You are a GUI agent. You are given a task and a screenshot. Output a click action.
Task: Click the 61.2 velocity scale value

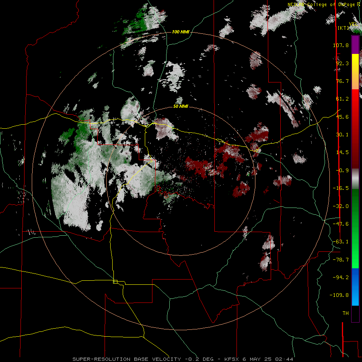click(342, 99)
